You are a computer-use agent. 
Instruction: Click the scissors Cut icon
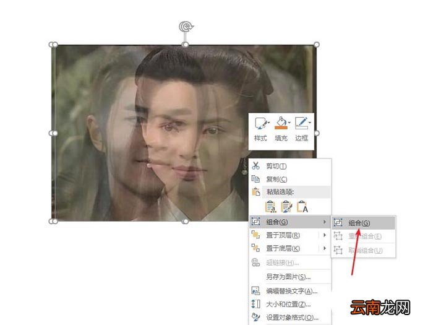click(x=255, y=166)
